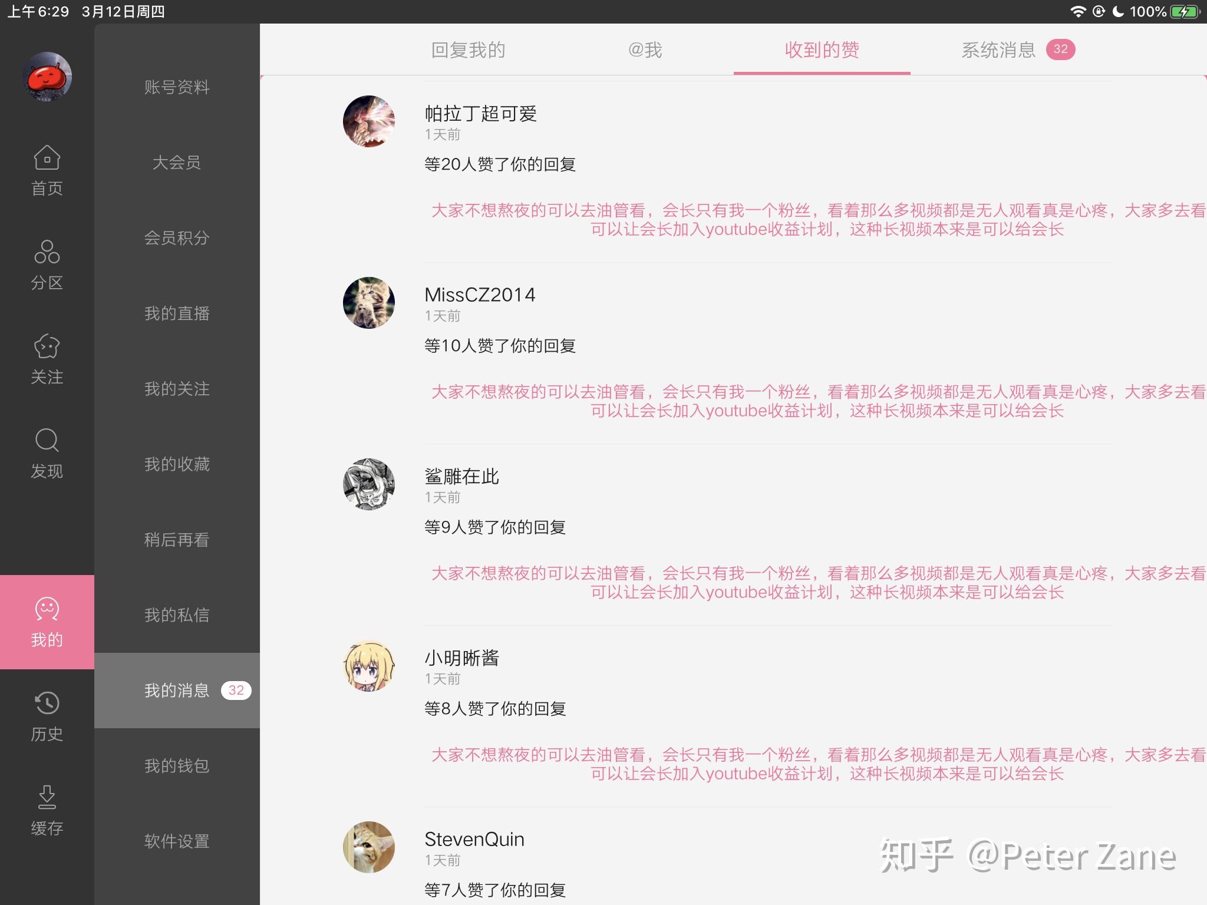1207x905 pixels.
Task: Open 分区 categories icon
Action: (x=47, y=252)
